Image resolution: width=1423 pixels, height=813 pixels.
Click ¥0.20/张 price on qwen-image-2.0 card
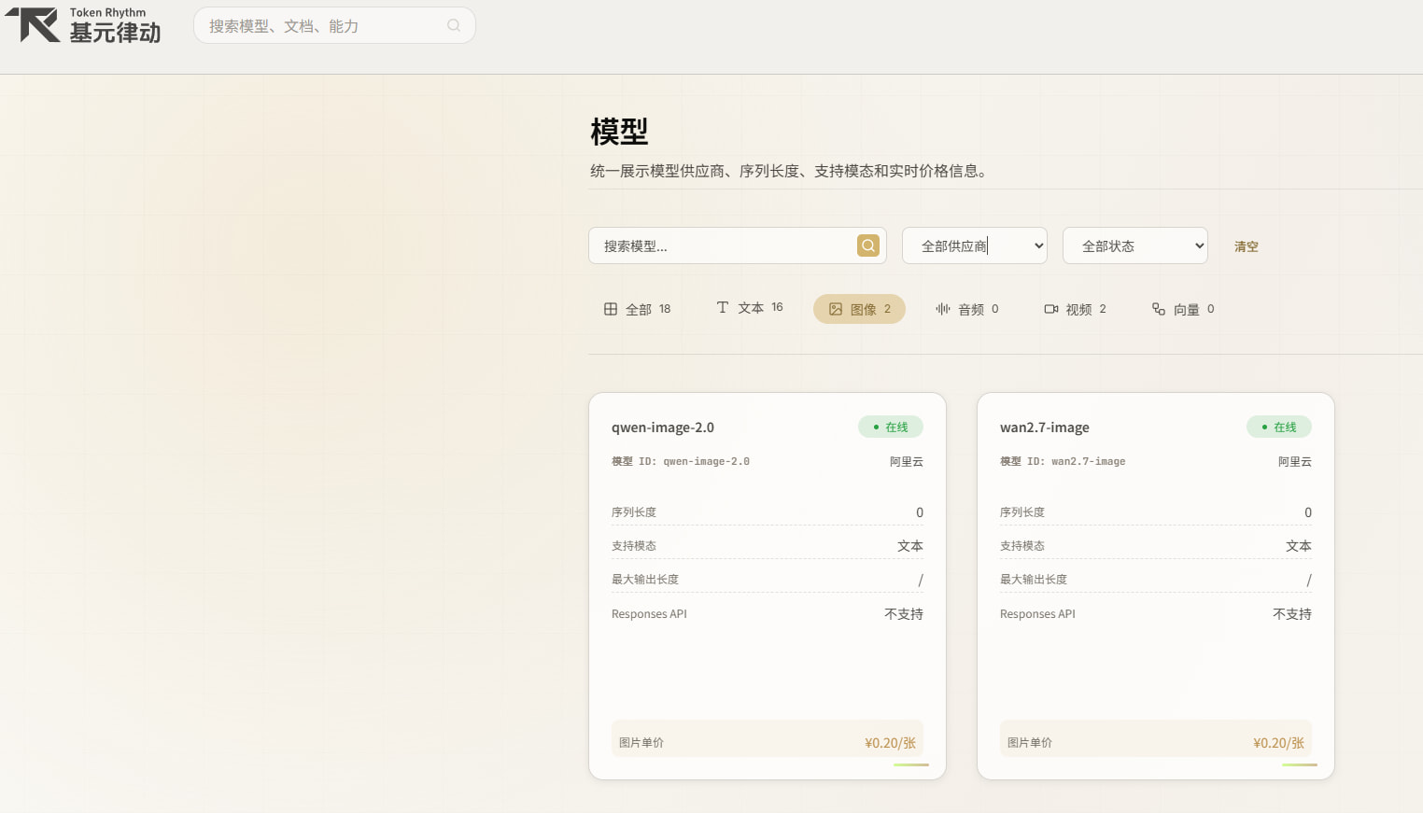(890, 743)
